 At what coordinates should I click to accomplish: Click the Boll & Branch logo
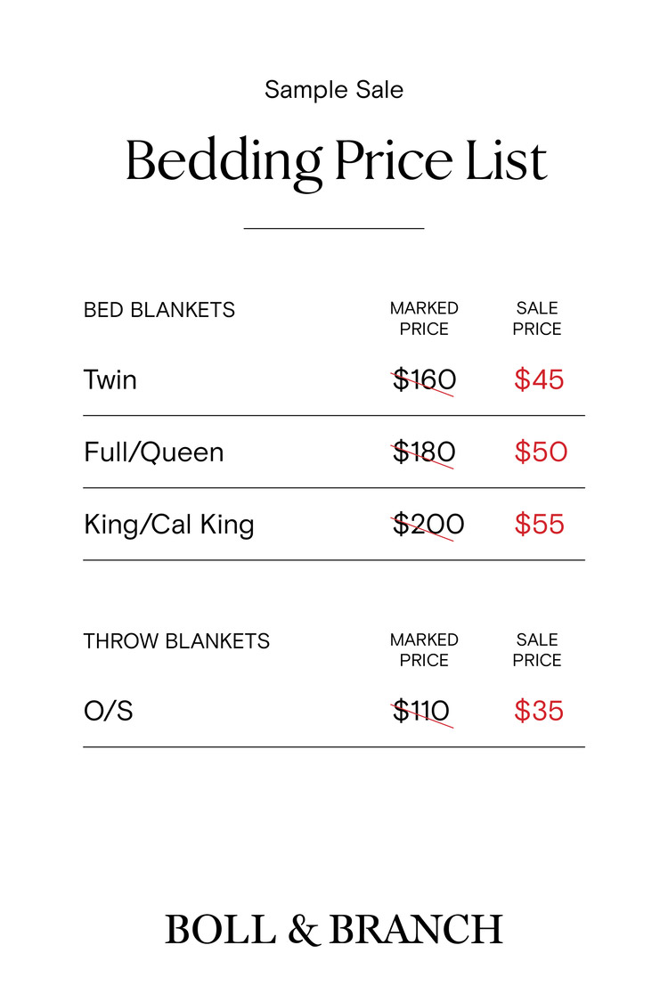pyautogui.click(x=334, y=929)
